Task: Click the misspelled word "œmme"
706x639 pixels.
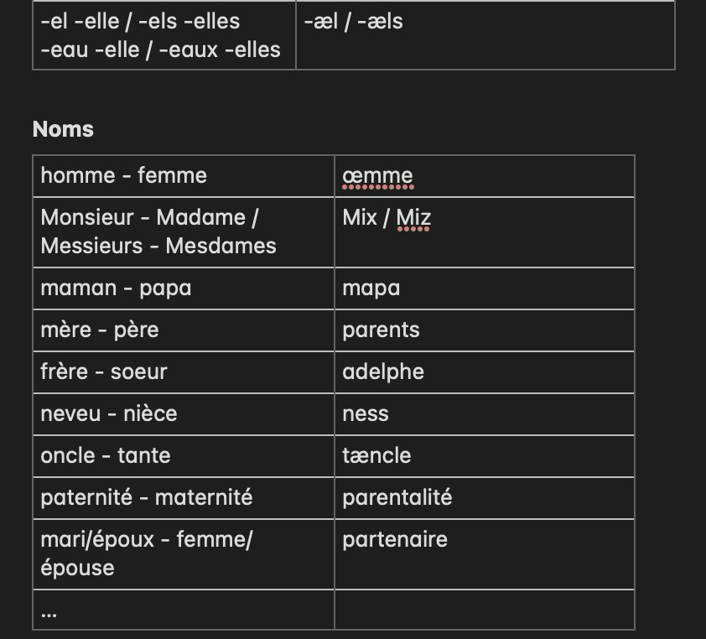Action: [377, 175]
